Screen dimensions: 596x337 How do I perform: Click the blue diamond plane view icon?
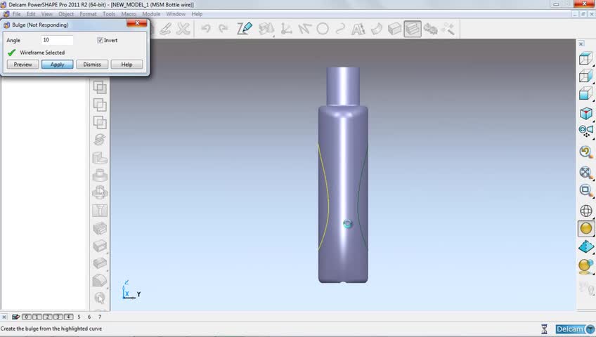point(585,246)
